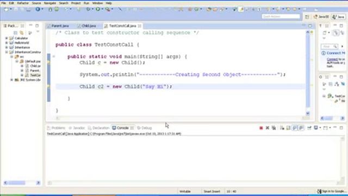Open the Edit menu
The image size is (348, 196).
click(11, 3)
